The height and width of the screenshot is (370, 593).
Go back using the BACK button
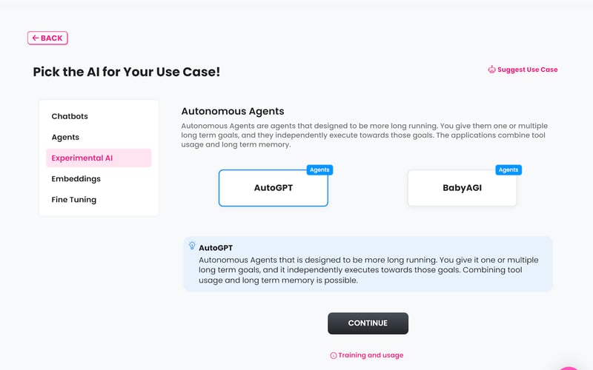[47, 38]
